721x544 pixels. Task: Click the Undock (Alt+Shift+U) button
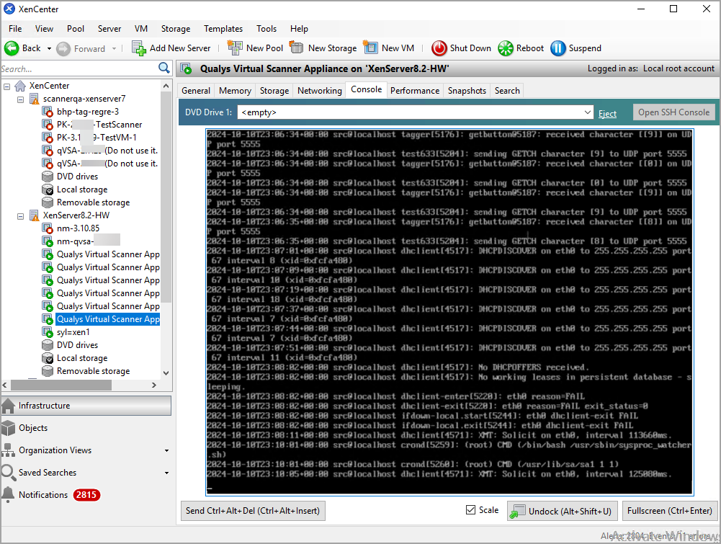click(563, 511)
